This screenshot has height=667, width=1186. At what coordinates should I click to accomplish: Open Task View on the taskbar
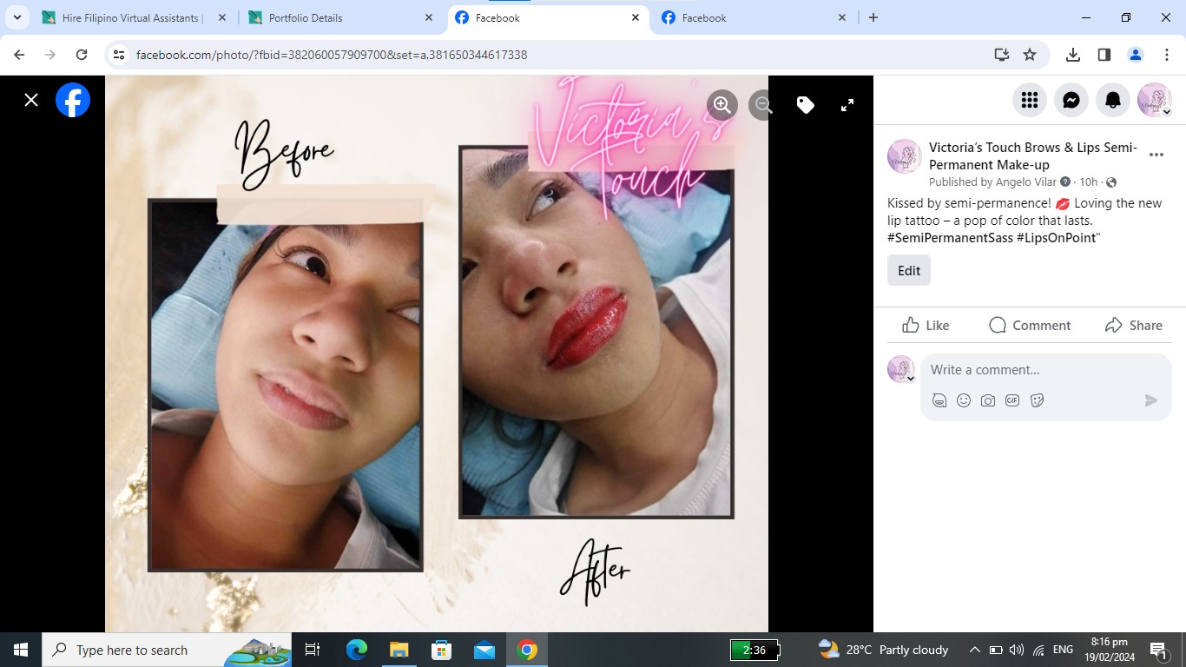tap(313, 650)
